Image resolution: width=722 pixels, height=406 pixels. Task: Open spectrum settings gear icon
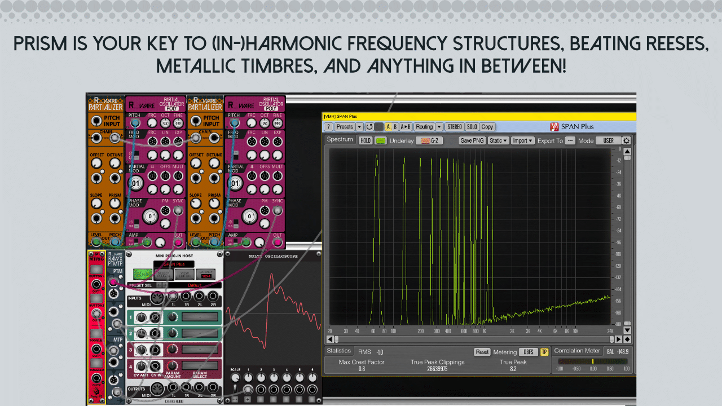point(627,140)
